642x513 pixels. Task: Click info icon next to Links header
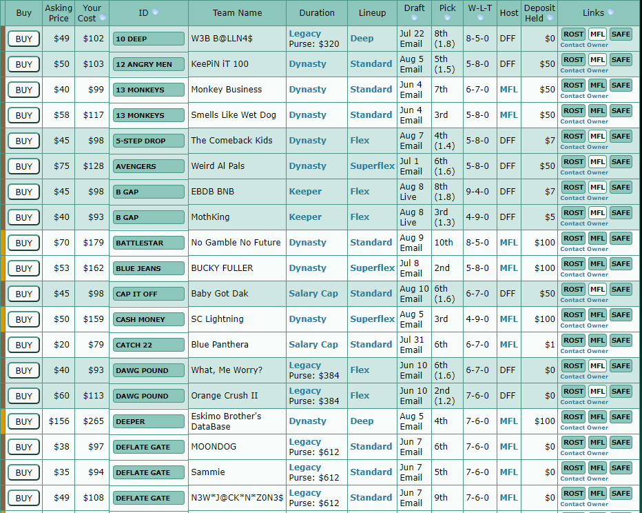610,12
